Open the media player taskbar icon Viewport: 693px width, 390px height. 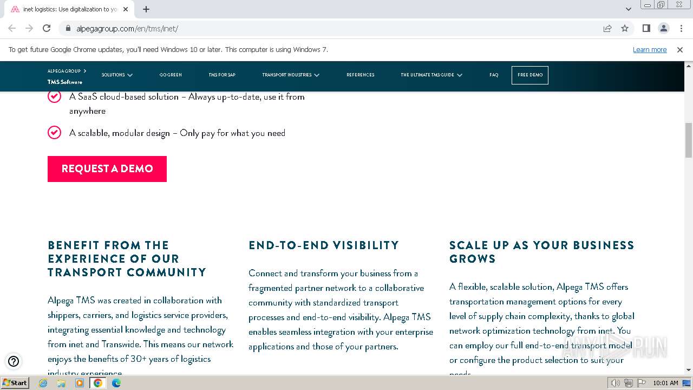point(80,383)
